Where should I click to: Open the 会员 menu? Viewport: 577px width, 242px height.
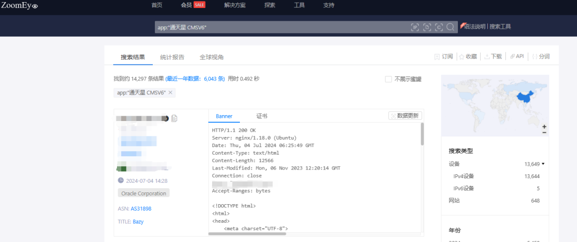click(186, 5)
